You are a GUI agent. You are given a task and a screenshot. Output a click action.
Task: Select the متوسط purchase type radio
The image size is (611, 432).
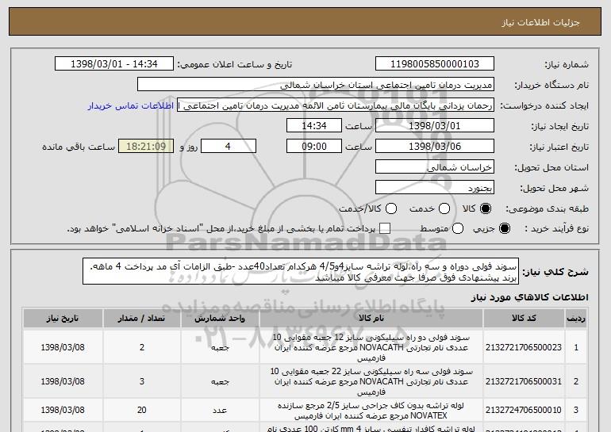click(458, 228)
